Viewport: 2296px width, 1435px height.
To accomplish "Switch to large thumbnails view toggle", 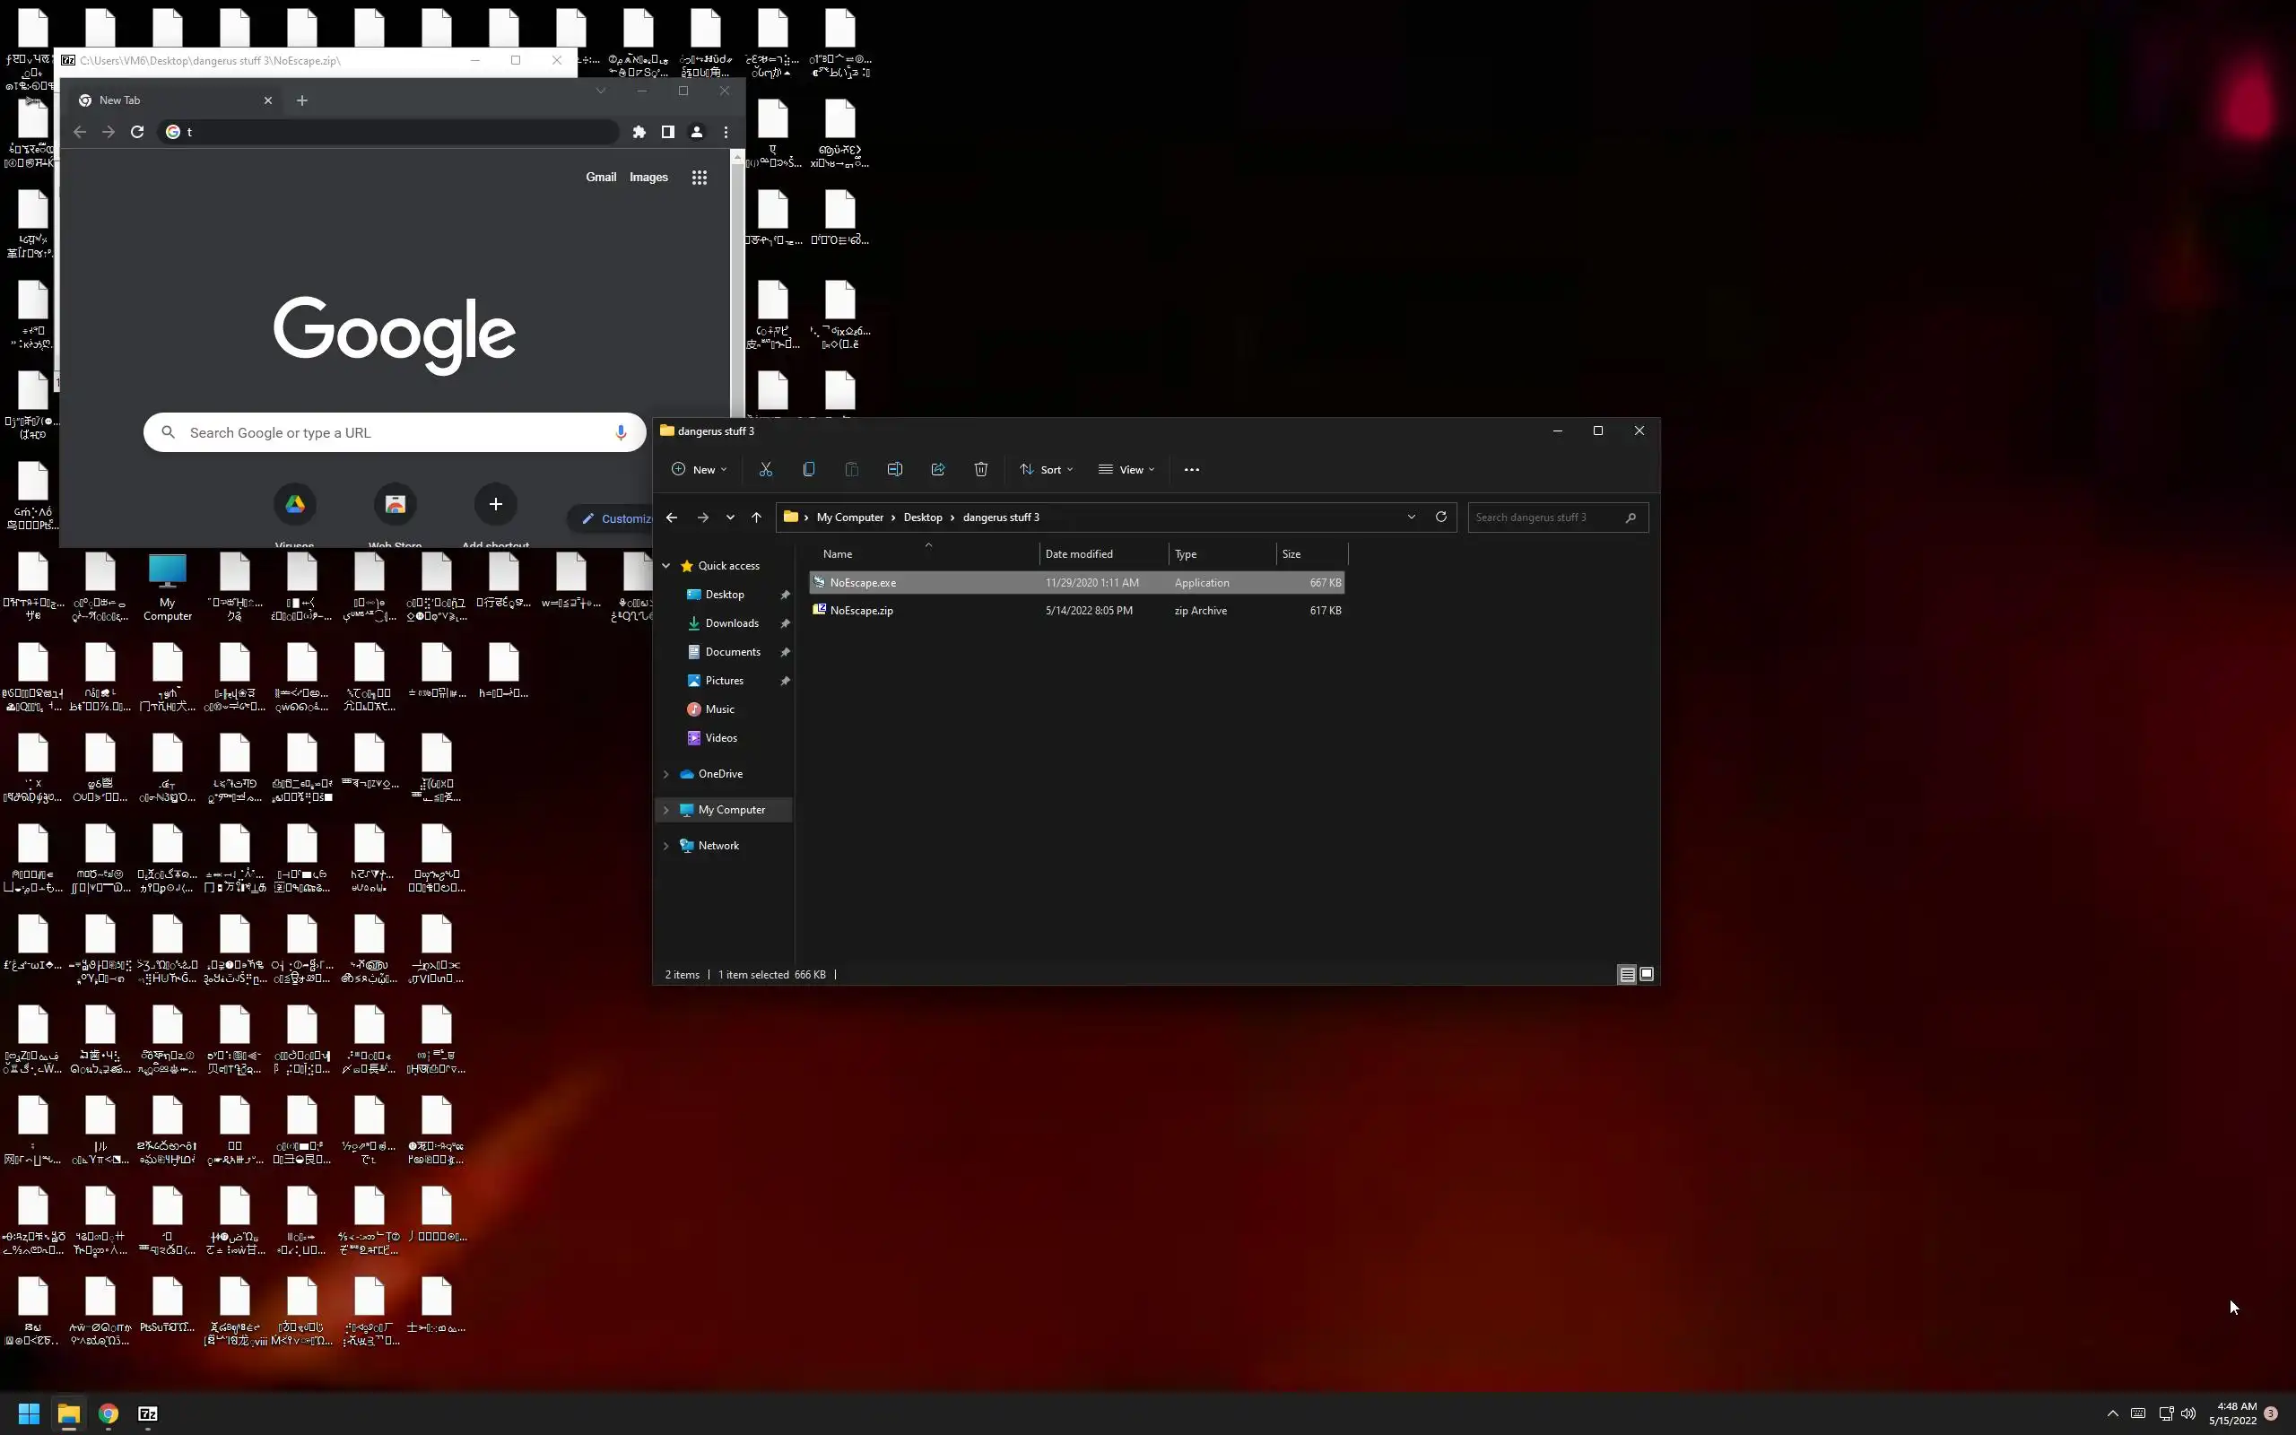I will [x=1647, y=975].
